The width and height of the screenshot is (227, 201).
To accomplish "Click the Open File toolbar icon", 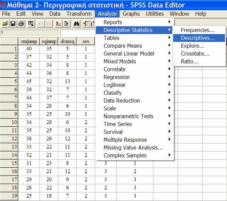I will point(5,24).
